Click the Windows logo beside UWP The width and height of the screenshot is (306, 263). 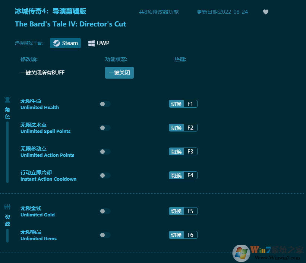[91, 43]
